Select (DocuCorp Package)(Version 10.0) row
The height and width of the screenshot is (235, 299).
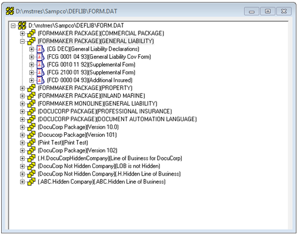(78, 127)
